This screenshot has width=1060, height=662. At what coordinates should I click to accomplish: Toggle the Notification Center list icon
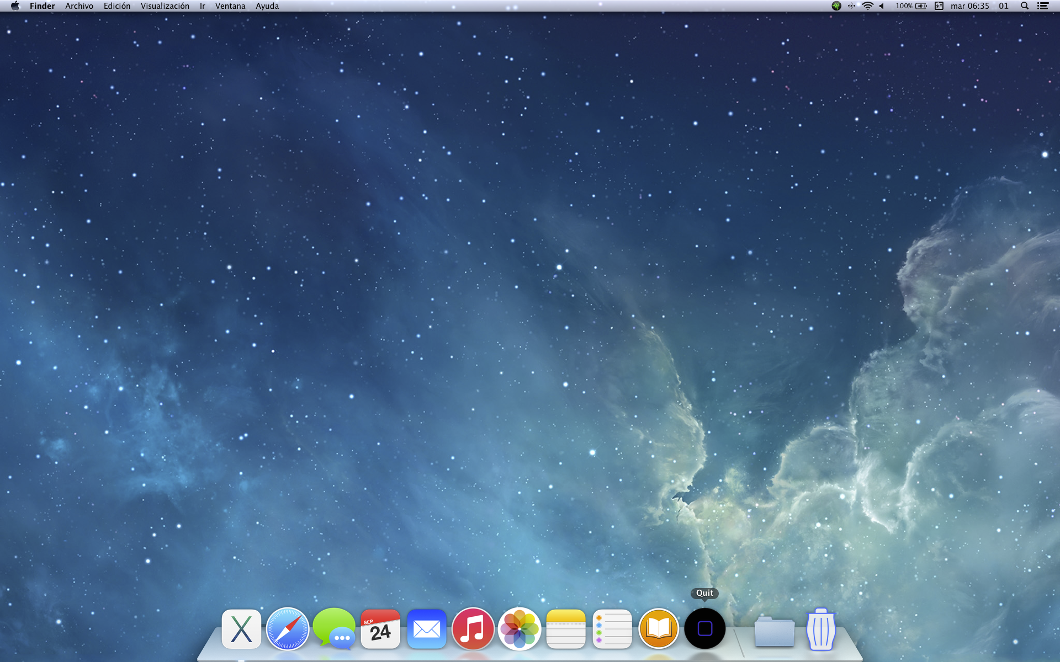[1043, 6]
